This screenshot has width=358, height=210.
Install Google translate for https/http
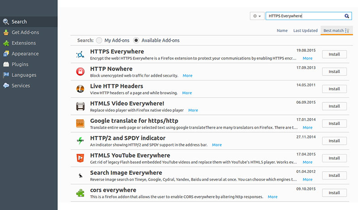point(334,124)
